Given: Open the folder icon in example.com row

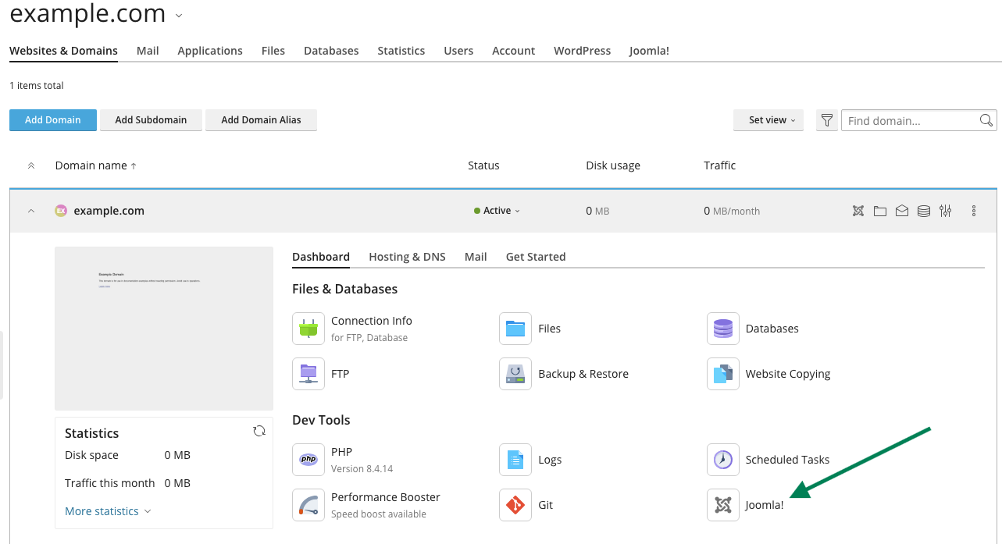Looking at the screenshot, I should pyautogui.click(x=880, y=211).
